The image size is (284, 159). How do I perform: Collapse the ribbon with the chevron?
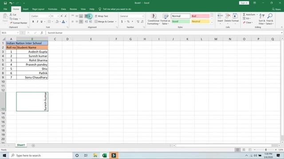point(282,27)
